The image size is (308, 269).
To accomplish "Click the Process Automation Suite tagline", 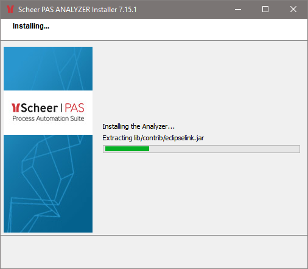I will click(x=48, y=118).
